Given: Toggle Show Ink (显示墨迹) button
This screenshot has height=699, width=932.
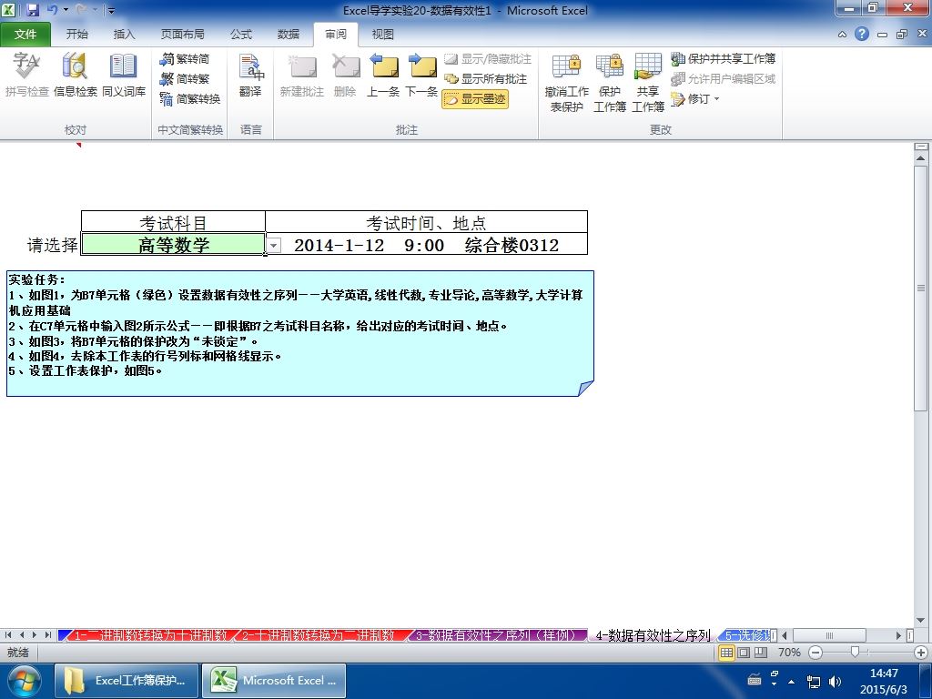Looking at the screenshot, I should coord(475,98).
